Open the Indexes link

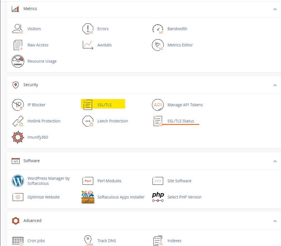point(174,241)
